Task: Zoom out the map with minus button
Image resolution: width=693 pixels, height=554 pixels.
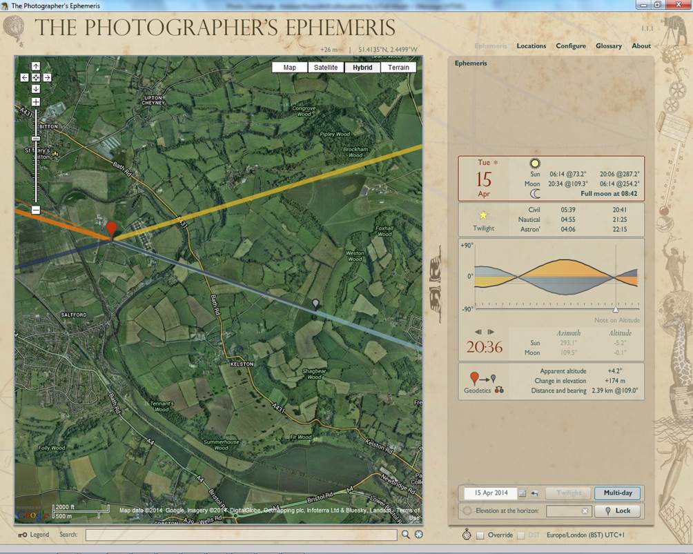Action: [x=36, y=210]
